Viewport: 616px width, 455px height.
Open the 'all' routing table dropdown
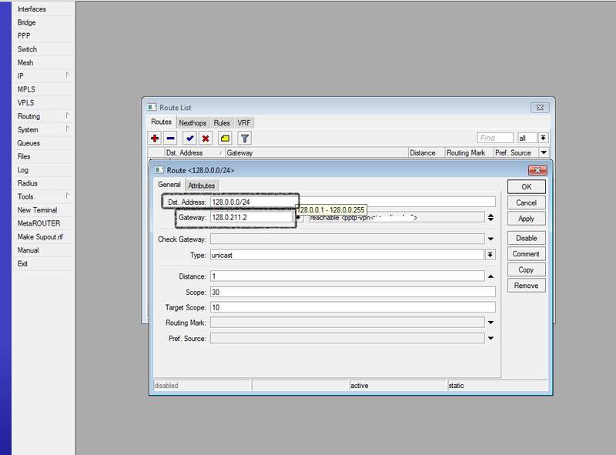click(543, 138)
